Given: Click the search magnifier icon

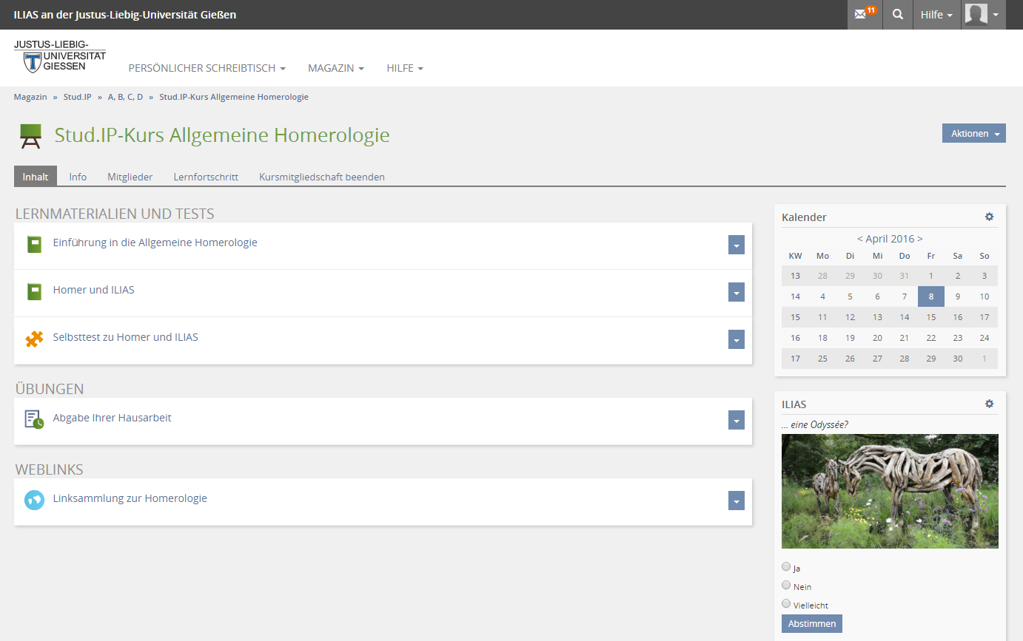Looking at the screenshot, I should [898, 15].
